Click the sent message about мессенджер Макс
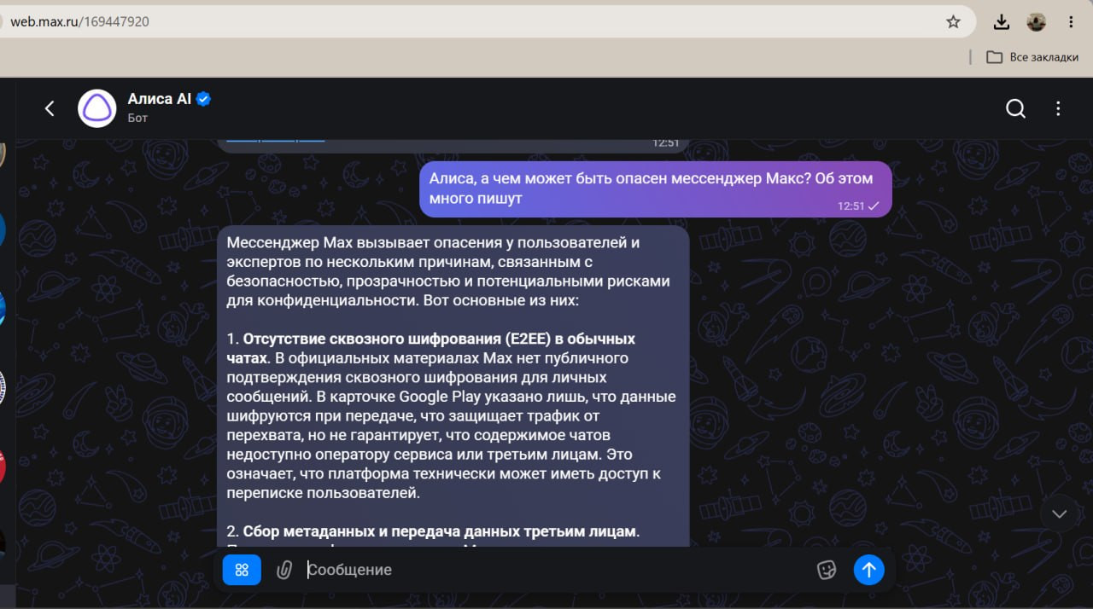 click(x=655, y=188)
